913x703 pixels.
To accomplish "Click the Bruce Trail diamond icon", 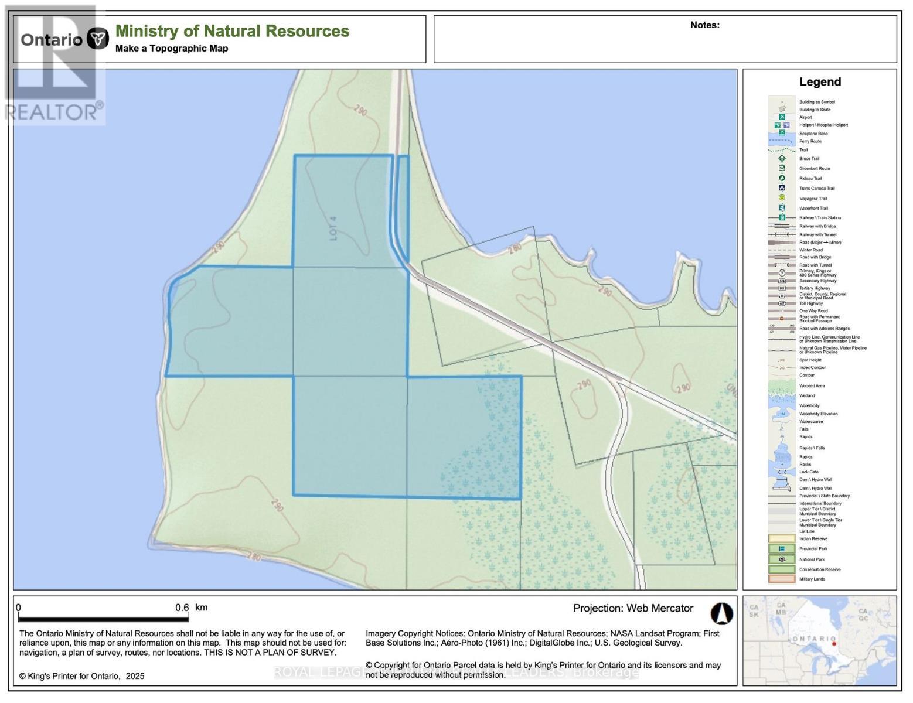I will 782,159.
